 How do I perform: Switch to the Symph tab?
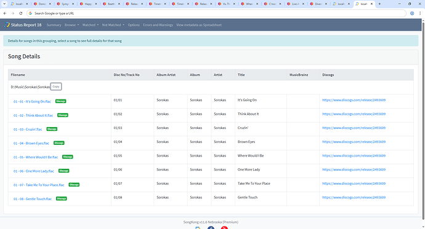tap(63, 4)
